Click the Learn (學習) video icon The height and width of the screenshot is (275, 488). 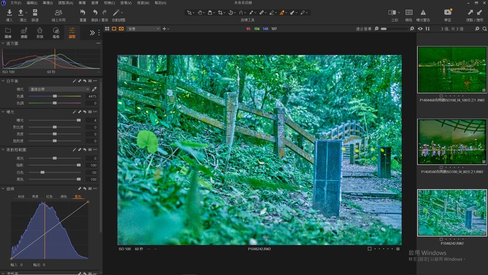447,13
